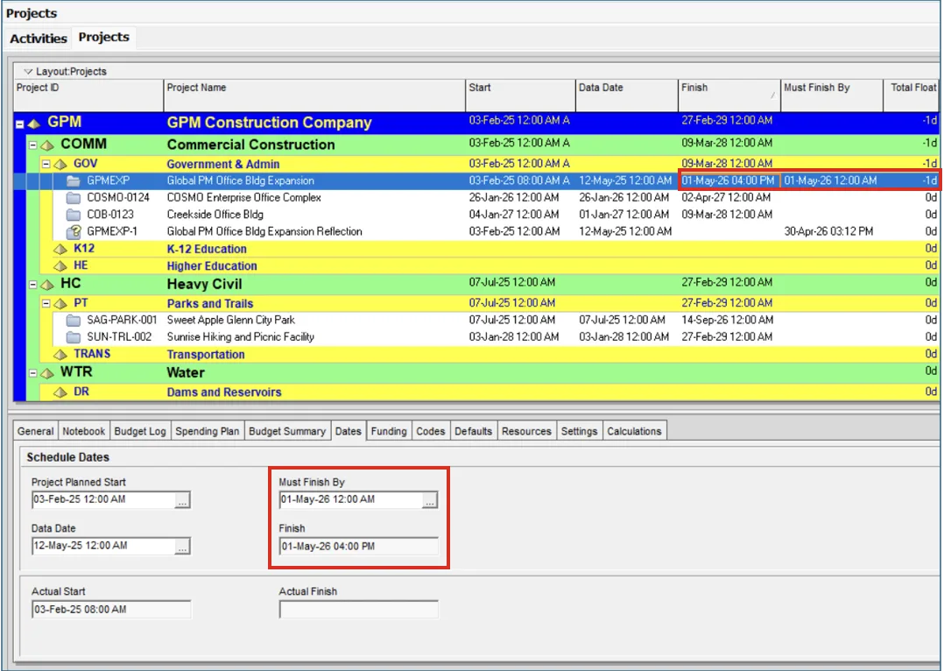Open the Budget Summary tab

click(x=285, y=430)
